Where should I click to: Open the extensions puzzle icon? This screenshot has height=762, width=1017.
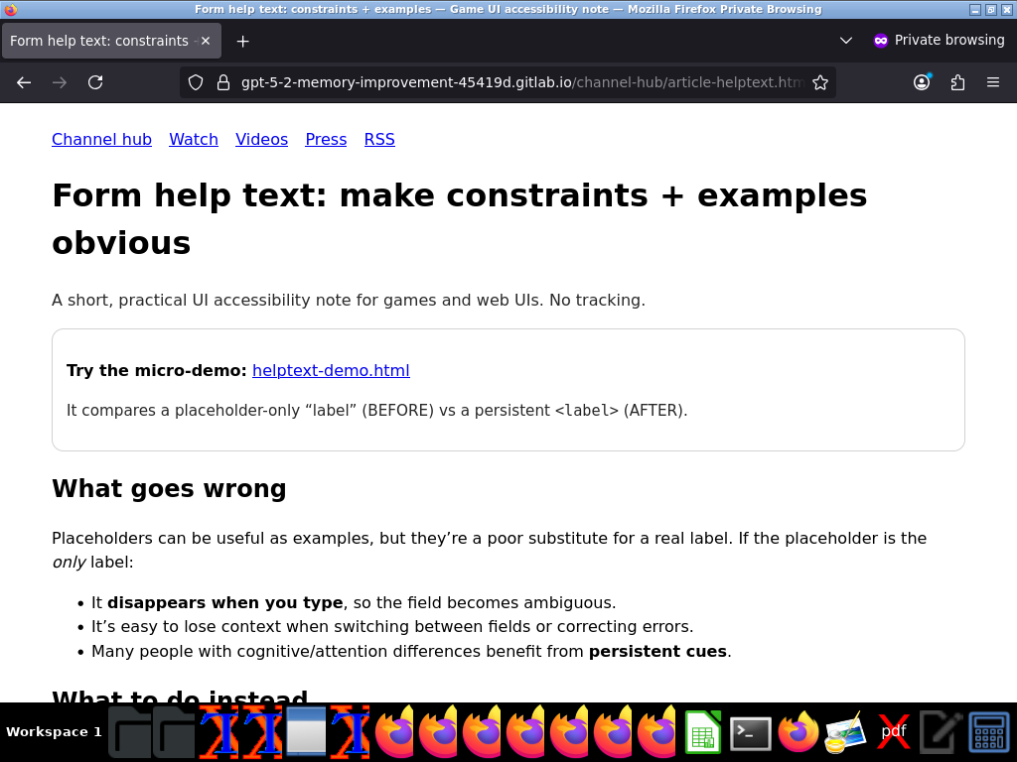[x=957, y=82]
